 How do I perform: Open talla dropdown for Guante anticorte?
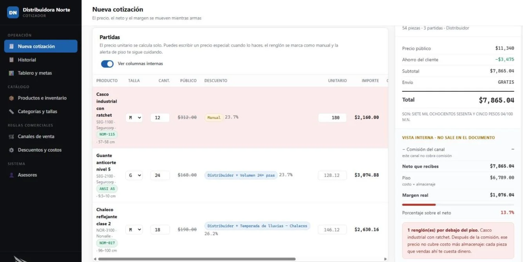tap(134, 175)
